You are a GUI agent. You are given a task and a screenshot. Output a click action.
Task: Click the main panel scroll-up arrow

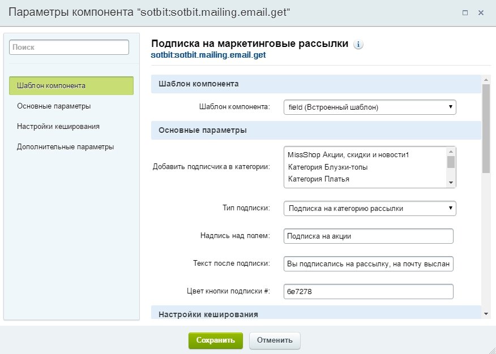coord(486,80)
